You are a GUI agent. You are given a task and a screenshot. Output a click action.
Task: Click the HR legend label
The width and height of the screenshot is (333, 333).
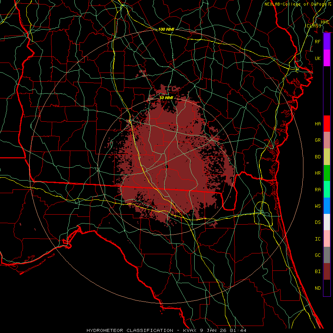click(x=318, y=173)
